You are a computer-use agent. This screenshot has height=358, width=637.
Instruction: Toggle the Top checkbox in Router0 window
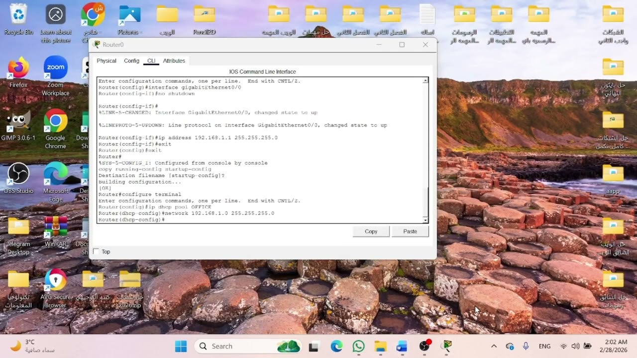pyautogui.click(x=96, y=252)
